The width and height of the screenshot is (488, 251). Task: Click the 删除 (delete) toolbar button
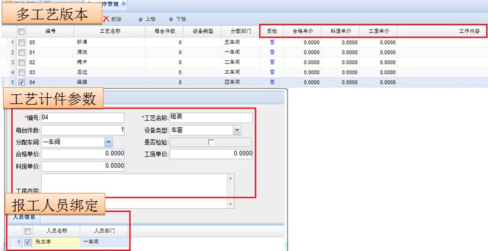(x=113, y=19)
